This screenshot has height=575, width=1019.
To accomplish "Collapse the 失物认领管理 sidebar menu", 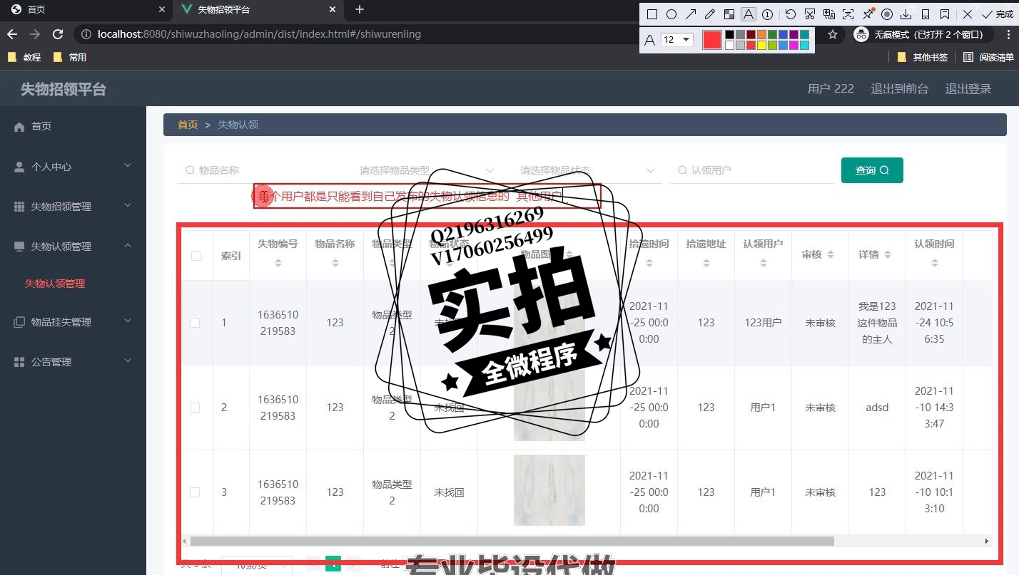I will [x=73, y=247].
